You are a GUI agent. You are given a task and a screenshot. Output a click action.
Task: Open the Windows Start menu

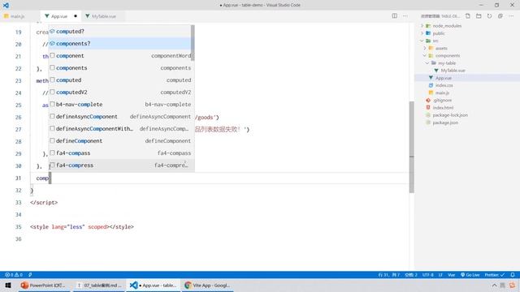[x=8, y=285]
